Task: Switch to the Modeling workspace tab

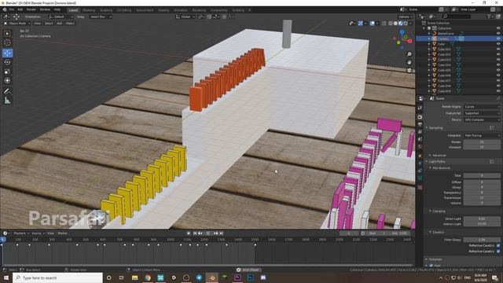Action: tap(89, 10)
